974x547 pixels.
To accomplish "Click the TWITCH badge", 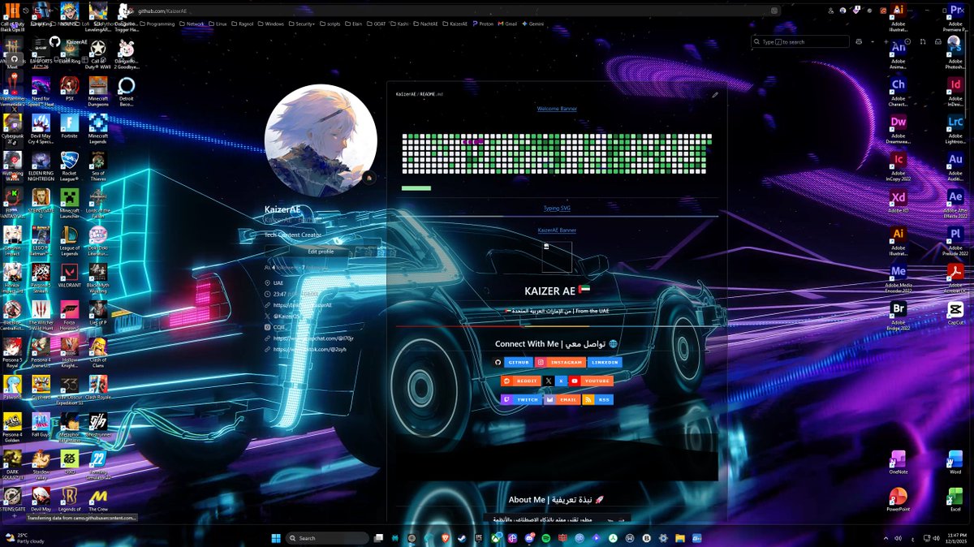I will point(520,399).
